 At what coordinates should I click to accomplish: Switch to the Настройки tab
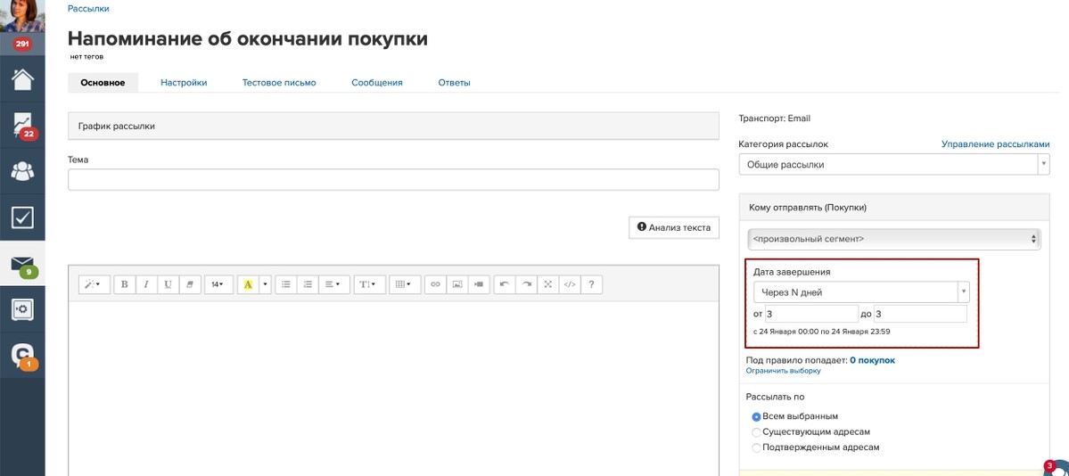(x=184, y=83)
